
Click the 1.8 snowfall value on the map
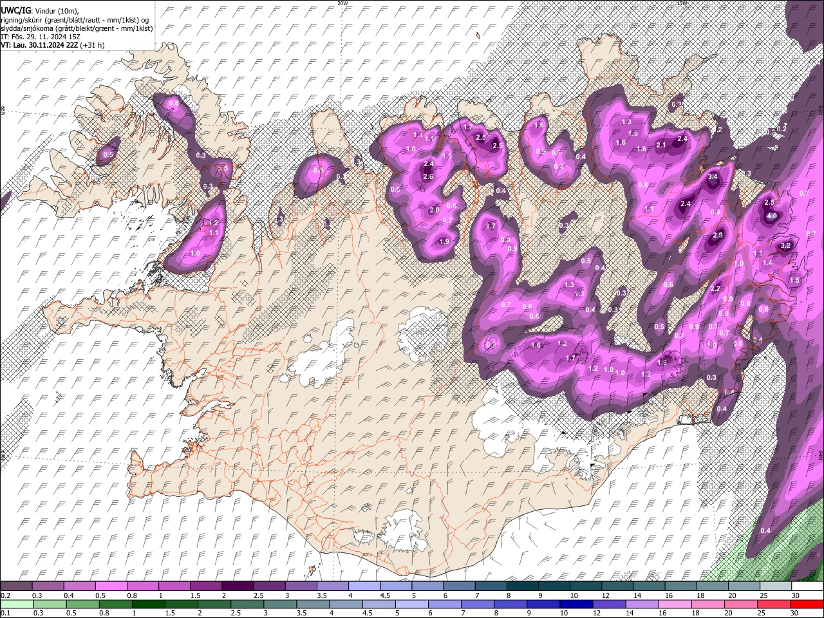tap(662, 363)
